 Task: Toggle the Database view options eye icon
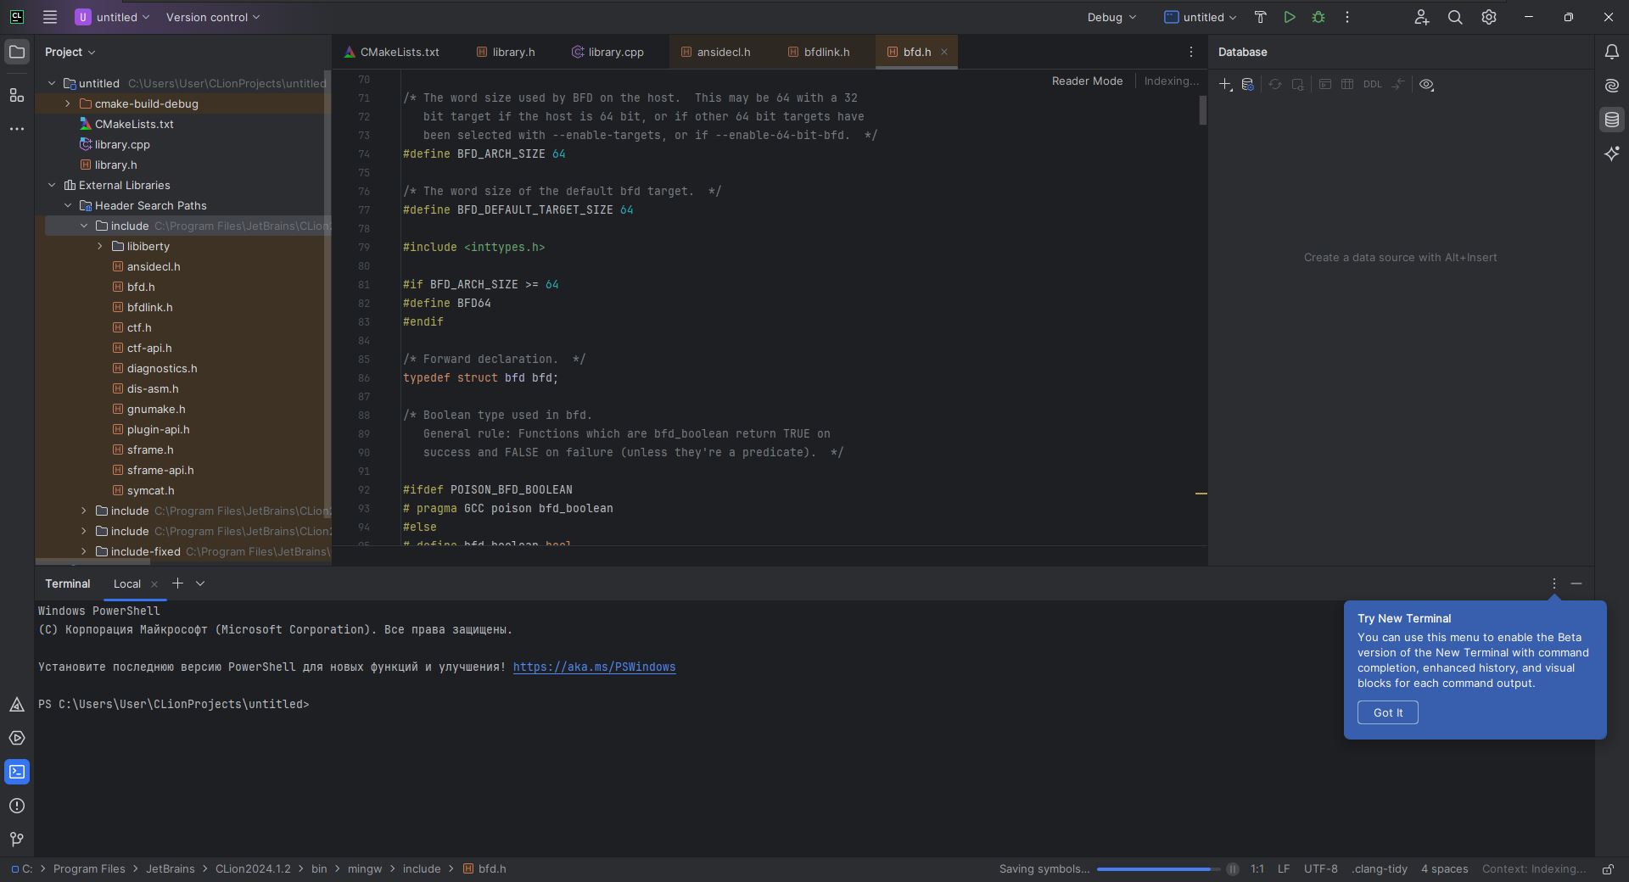pyautogui.click(x=1426, y=85)
